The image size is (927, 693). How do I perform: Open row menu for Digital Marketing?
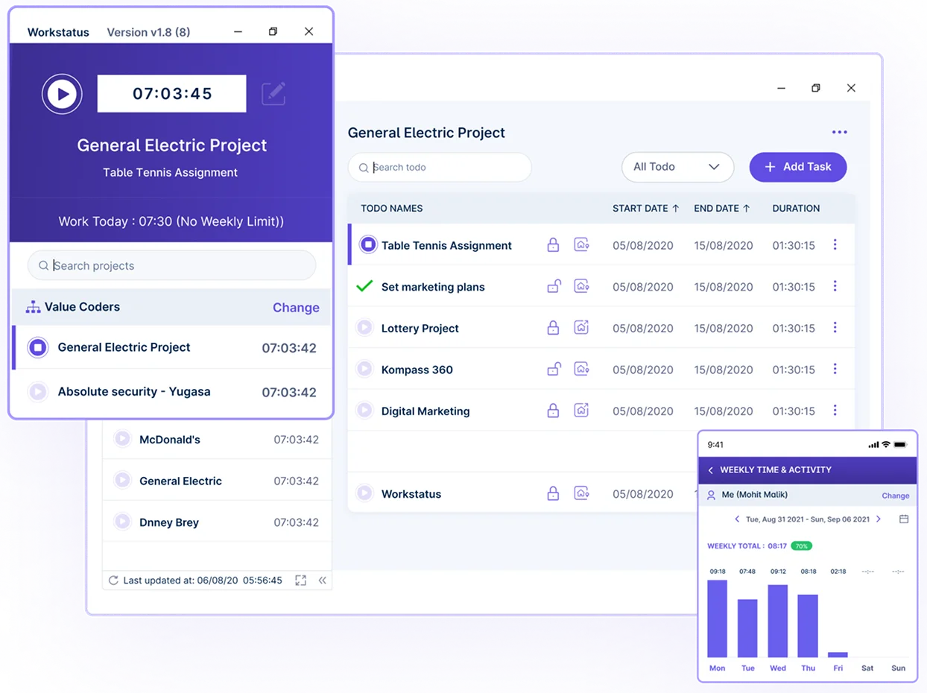coord(835,411)
